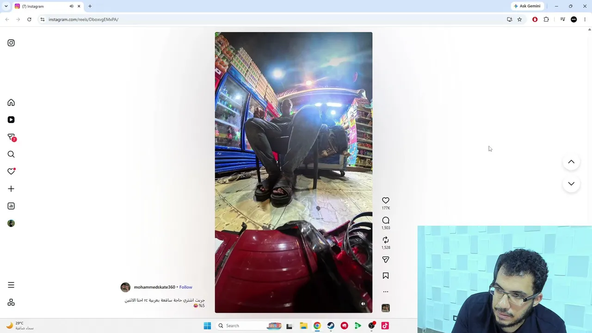Open the green play app in the taskbar

point(358,326)
